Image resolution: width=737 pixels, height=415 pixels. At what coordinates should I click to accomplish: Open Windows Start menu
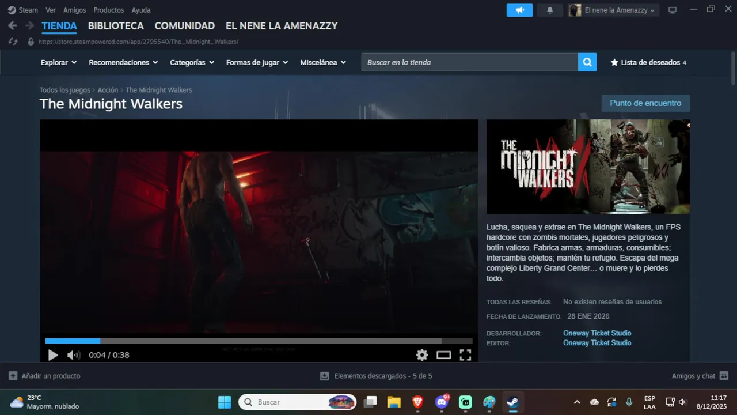(x=225, y=402)
